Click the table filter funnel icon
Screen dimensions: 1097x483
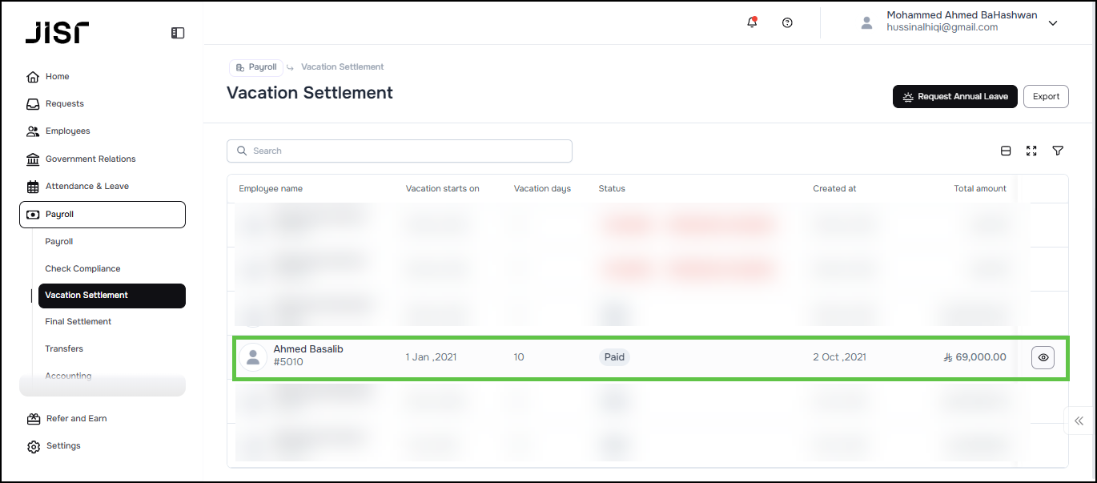click(1058, 151)
